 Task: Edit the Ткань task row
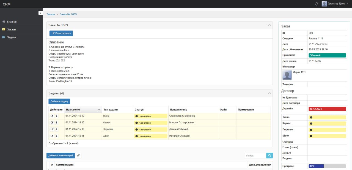coord(52,116)
